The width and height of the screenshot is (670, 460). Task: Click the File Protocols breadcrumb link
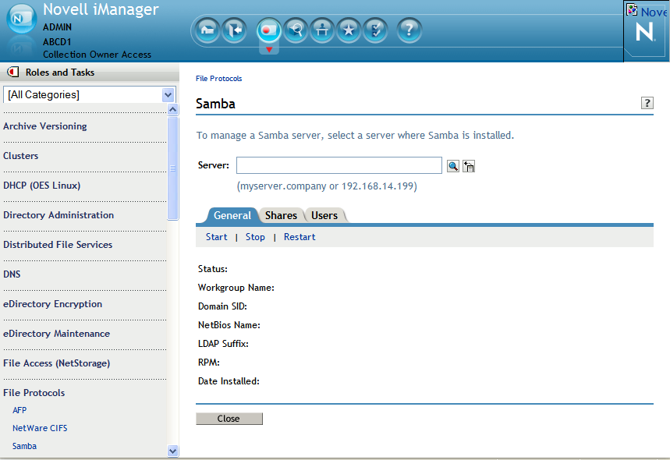point(218,79)
